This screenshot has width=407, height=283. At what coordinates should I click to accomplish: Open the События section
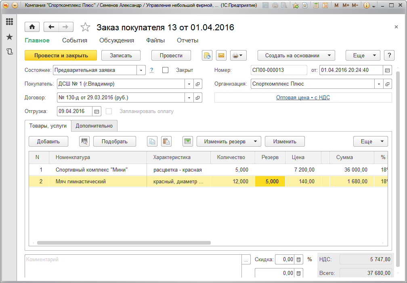click(75, 40)
